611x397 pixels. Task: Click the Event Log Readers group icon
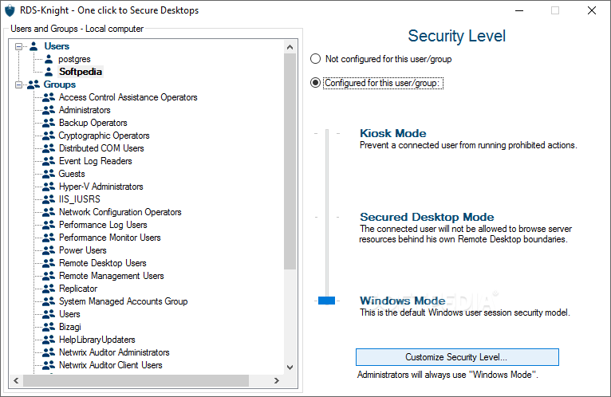49,161
